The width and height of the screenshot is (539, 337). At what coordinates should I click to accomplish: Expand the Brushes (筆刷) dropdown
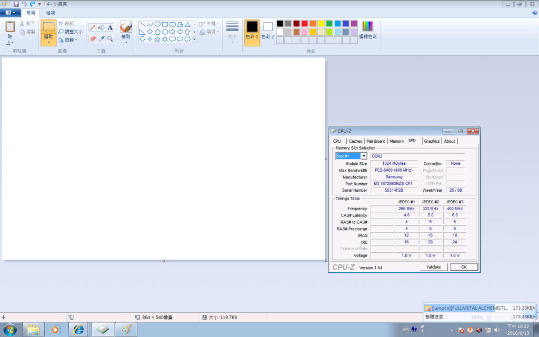click(126, 41)
